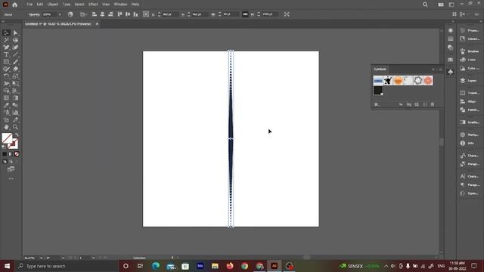The width and height of the screenshot is (484, 272).
Task: Swap fill and stroke colors
Action: [17, 134]
